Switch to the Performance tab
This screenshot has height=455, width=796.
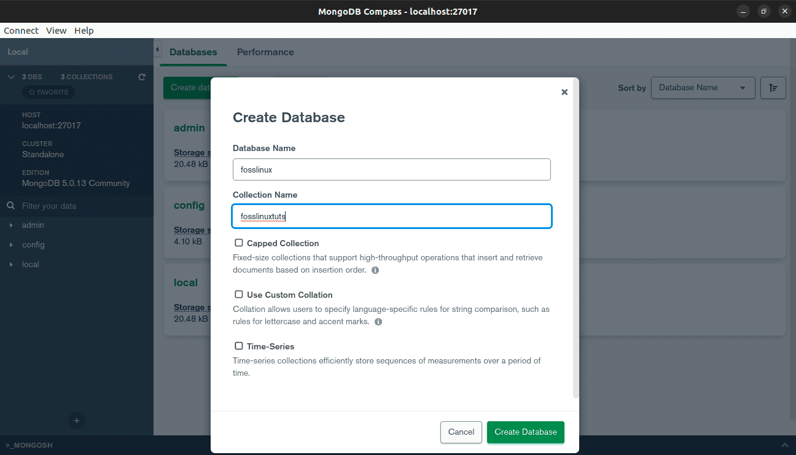(265, 52)
